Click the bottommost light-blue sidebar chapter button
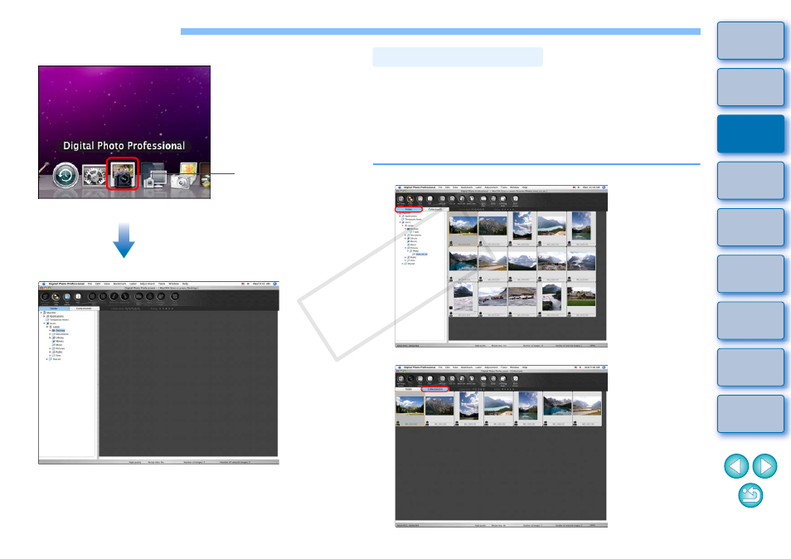This screenshot has height=559, width=791. tap(750, 414)
